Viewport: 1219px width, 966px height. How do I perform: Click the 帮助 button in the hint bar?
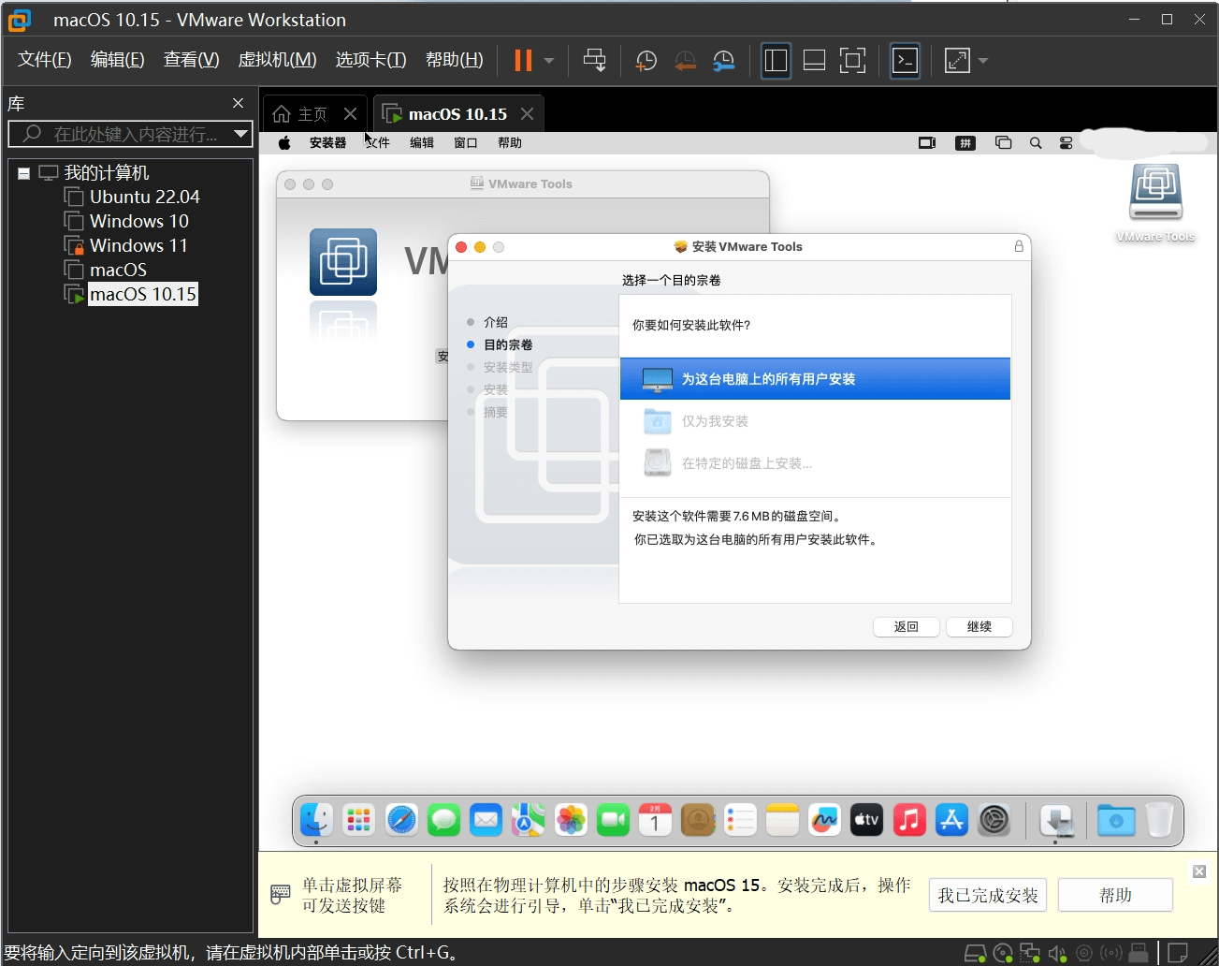click(1115, 896)
